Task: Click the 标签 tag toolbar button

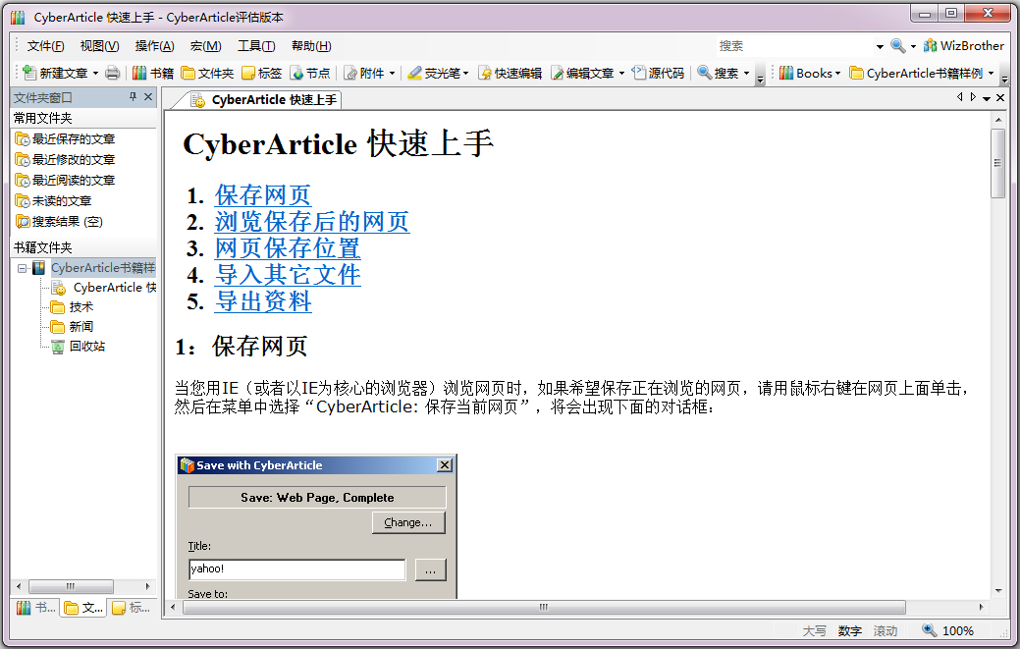Action: coord(261,73)
